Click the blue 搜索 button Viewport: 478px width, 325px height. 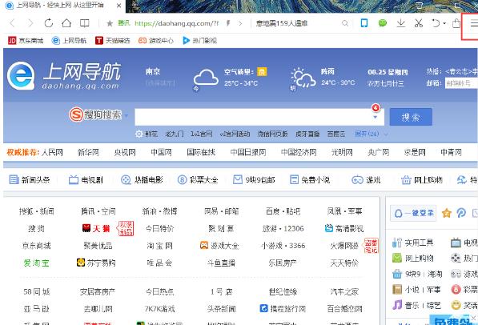pos(411,117)
